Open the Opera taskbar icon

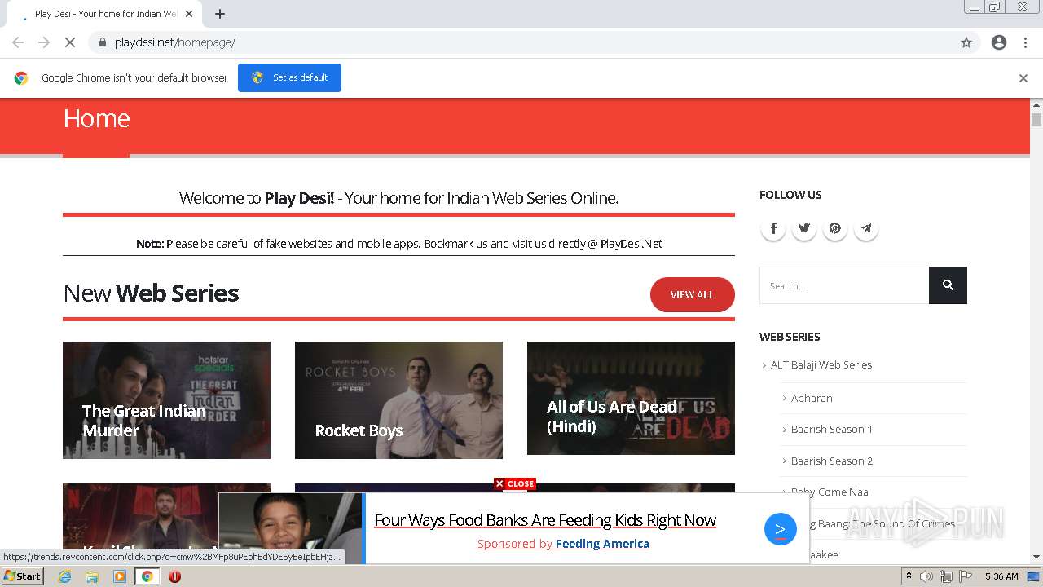(174, 576)
